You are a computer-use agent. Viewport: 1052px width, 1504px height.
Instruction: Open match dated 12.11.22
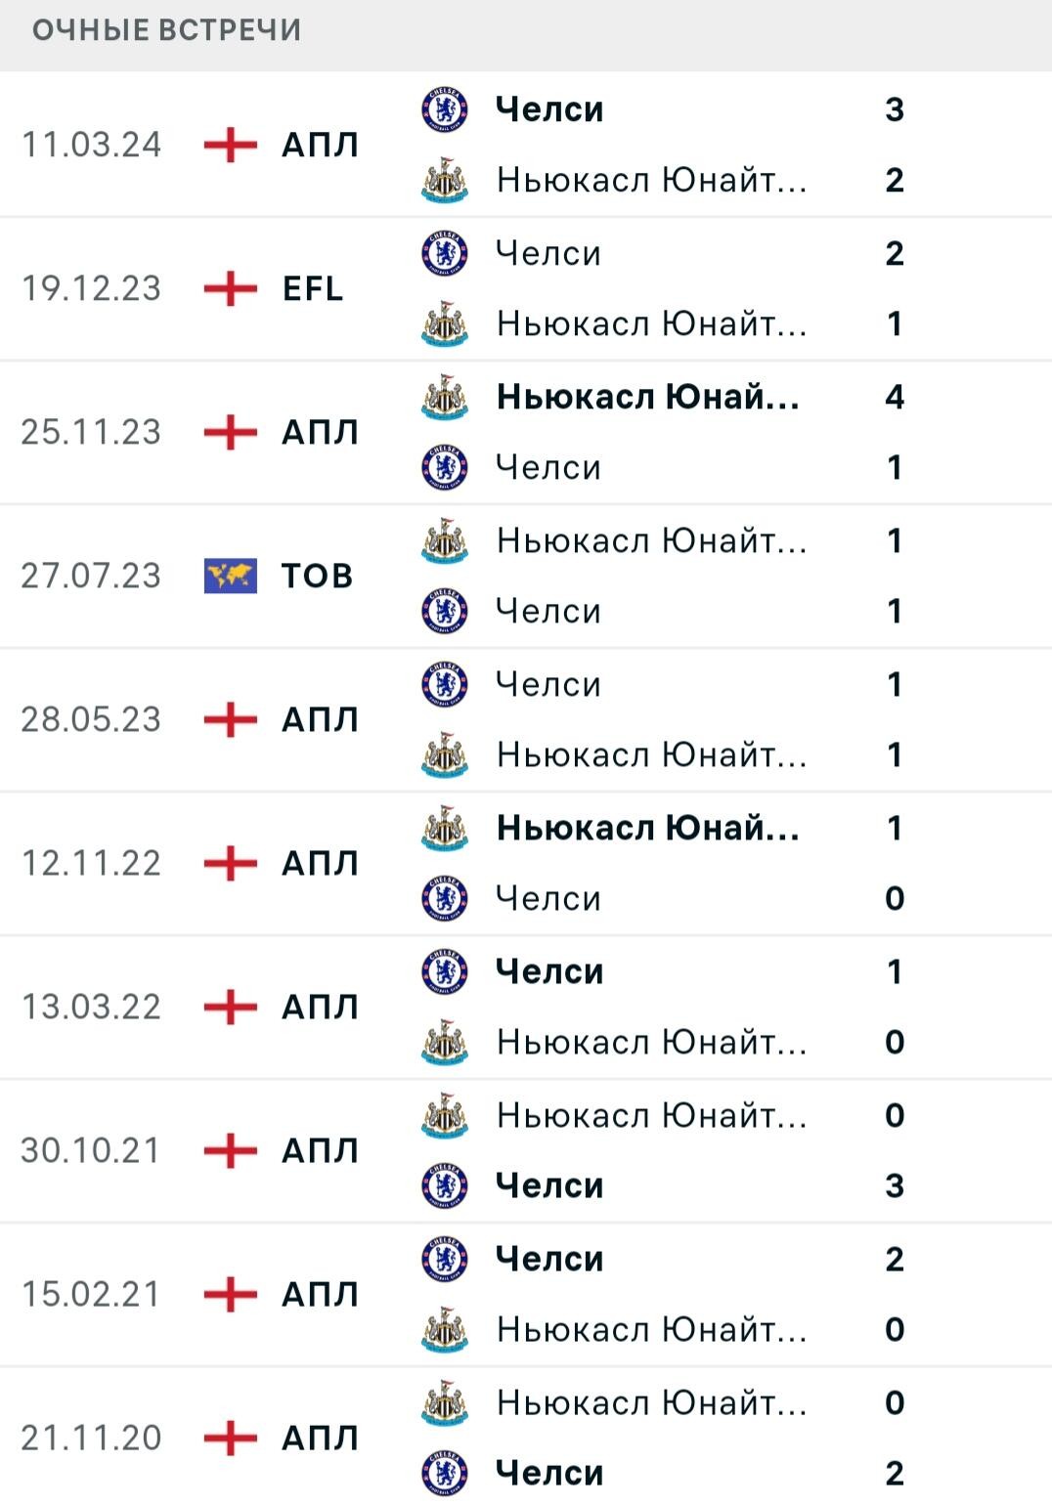click(x=526, y=863)
